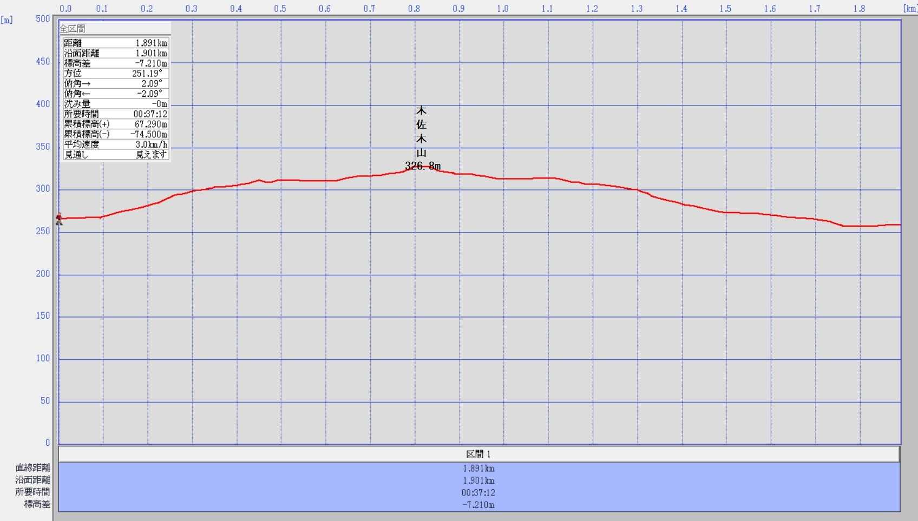This screenshot has height=521, width=918.
Task: Click the bottom table 標高差 value -7.210m
Action: (478, 505)
